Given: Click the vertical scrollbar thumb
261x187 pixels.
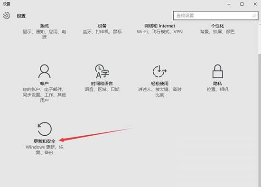Looking at the screenshot, I should click(x=260, y=120).
